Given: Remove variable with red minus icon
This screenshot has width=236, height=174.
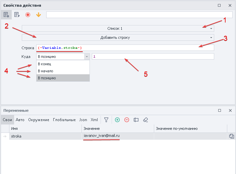Looking at the screenshot, I should [127, 120].
